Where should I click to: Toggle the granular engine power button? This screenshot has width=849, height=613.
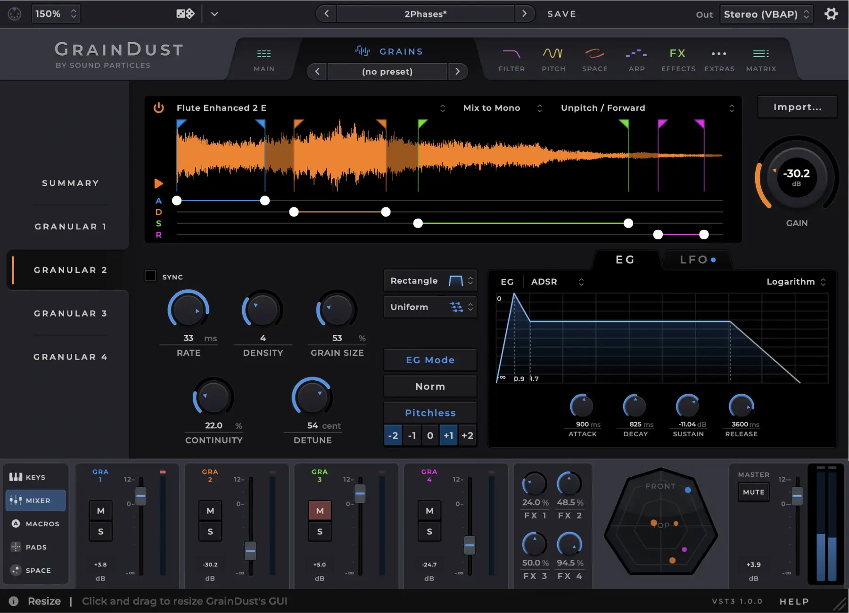coord(159,107)
